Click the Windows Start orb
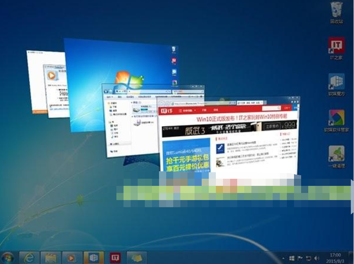The image size is (354, 264). pos(7,258)
